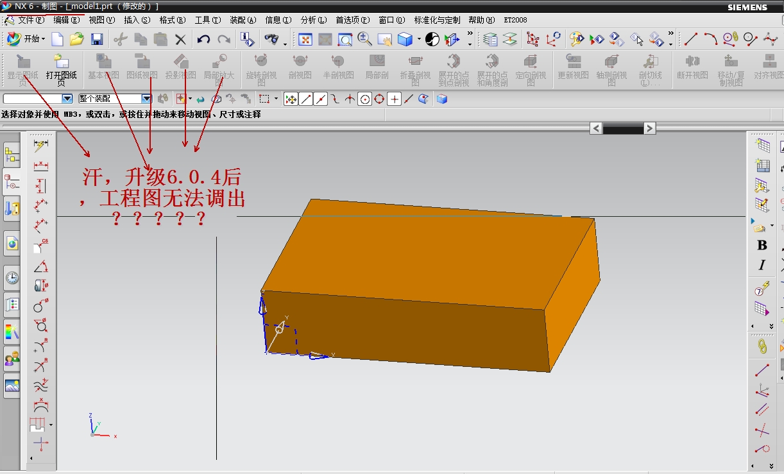Expand the right toolbar overflow double chevron

coord(772,326)
